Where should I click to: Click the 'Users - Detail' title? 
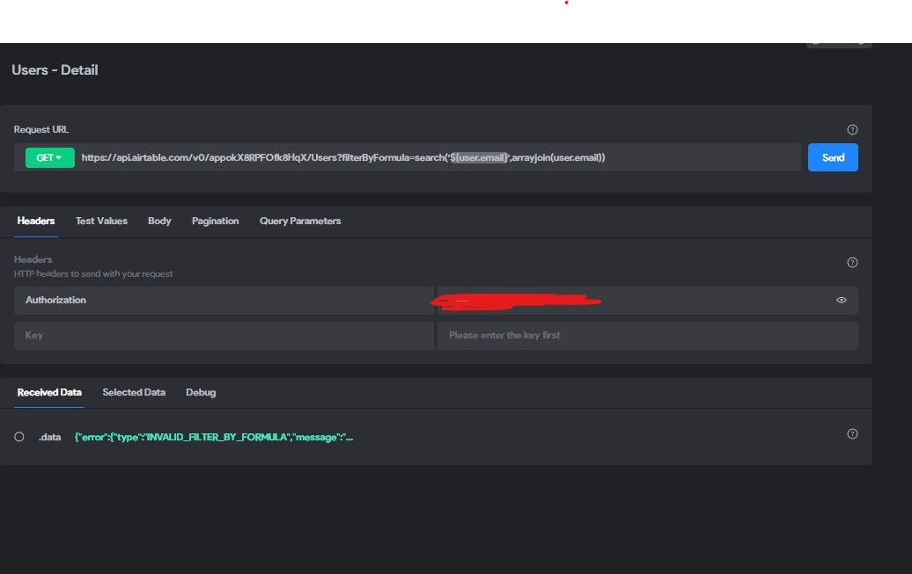[x=55, y=70]
